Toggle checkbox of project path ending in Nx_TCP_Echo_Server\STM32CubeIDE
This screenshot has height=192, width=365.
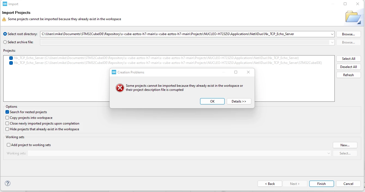tap(11, 63)
